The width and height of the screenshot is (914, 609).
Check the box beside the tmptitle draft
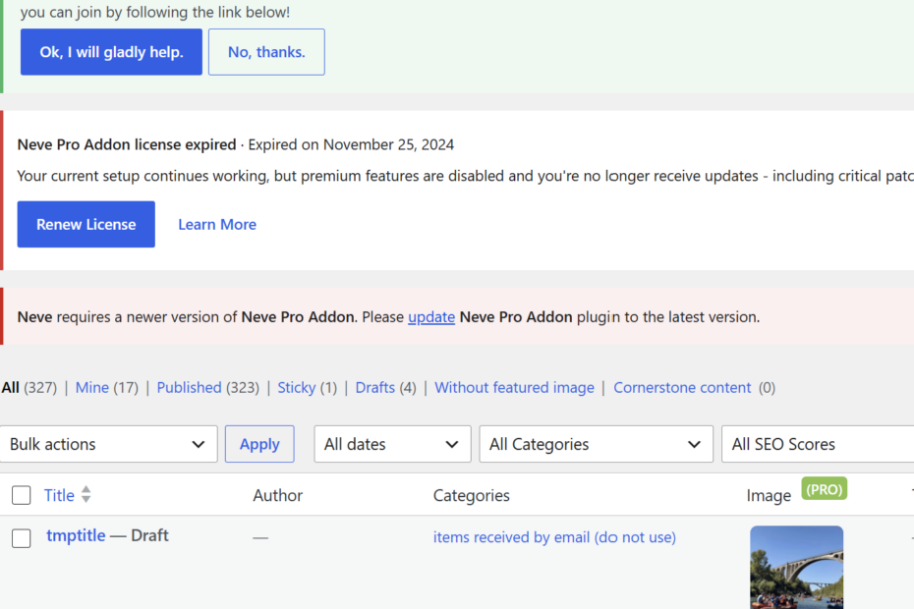click(22, 538)
